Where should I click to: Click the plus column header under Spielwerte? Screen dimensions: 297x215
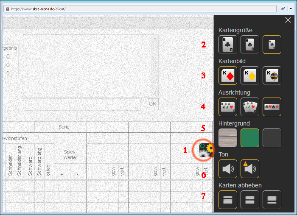click(x=62, y=174)
